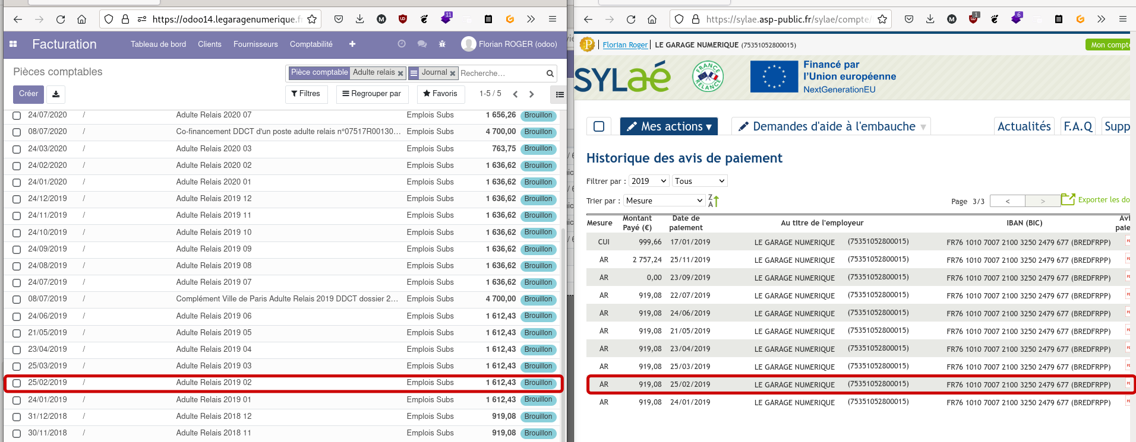Open Filtres dropdown in Odoo
1136x442 pixels.
pyautogui.click(x=306, y=94)
